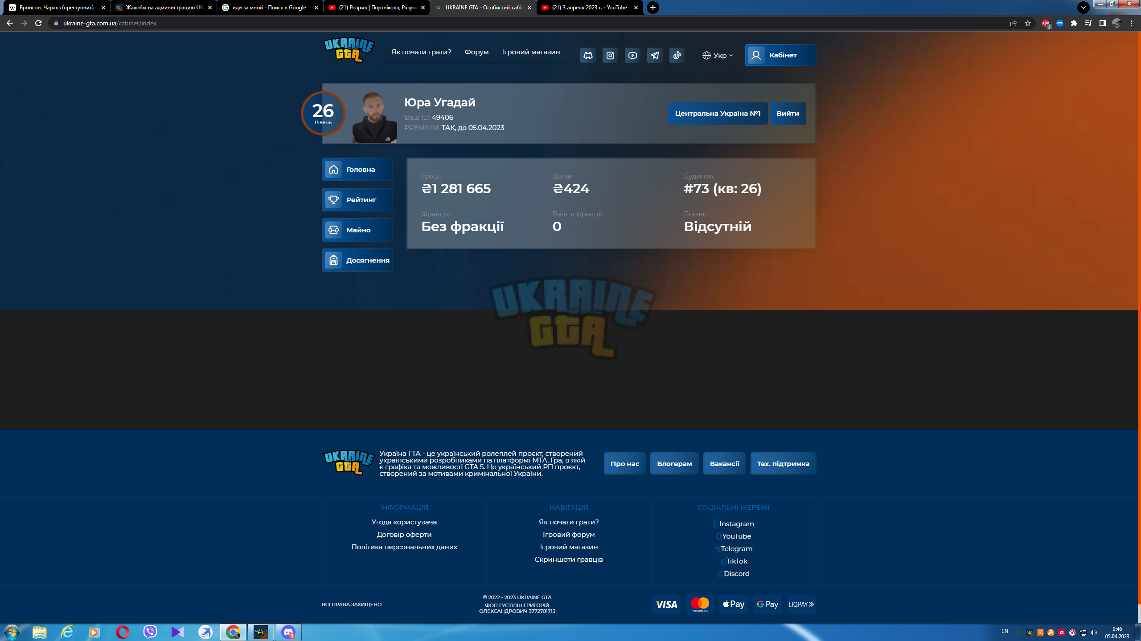
Task: Click the Кабінет button
Action: [780, 55]
